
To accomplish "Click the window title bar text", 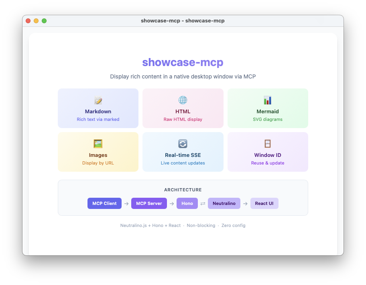I will [x=183, y=21].
